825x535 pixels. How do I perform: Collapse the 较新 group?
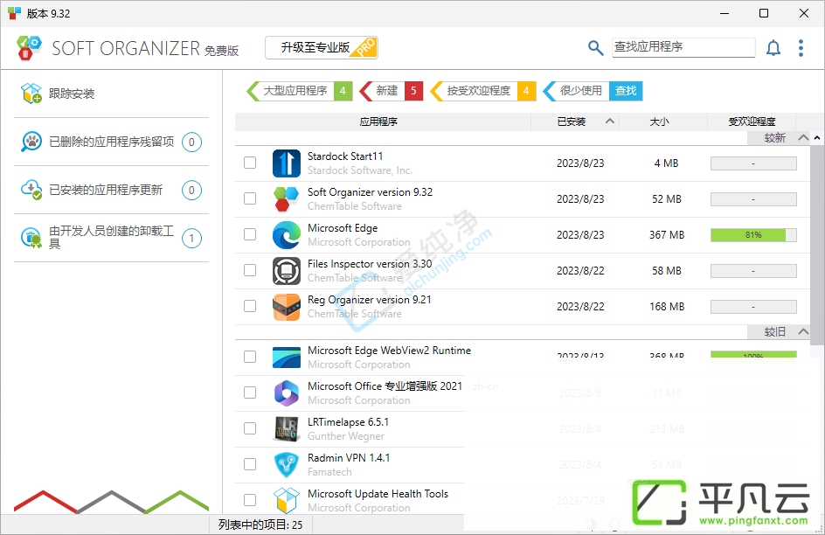803,138
